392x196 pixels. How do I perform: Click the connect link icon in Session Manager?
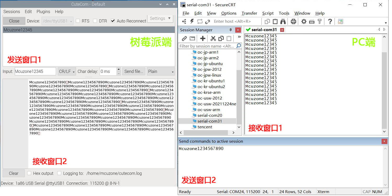coord(184,39)
